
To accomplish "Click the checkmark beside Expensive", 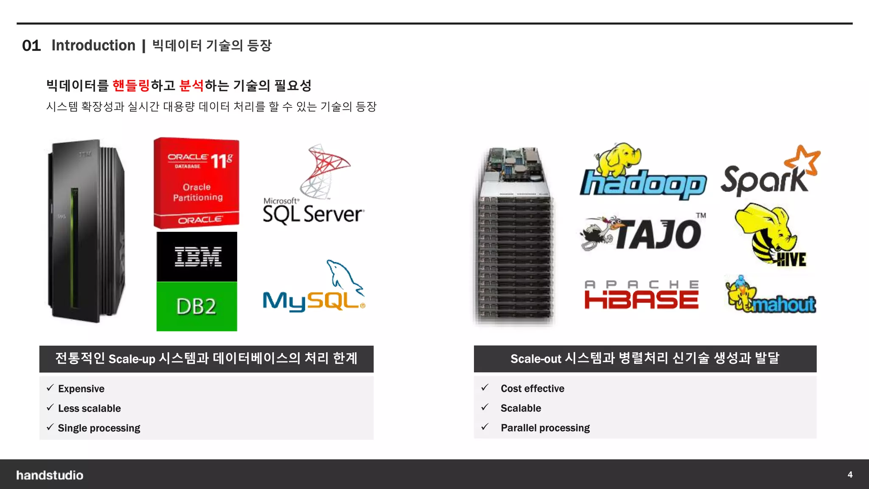I will [x=50, y=388].
